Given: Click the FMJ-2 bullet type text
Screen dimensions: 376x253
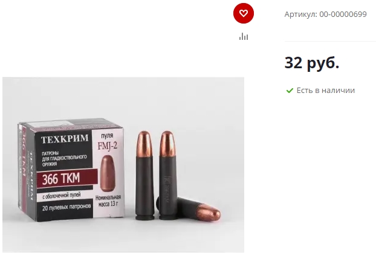Looking at the screenshot, I should (x=108, y=146).
